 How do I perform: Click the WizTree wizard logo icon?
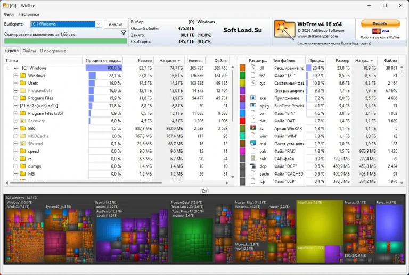[x=284, y=29]
